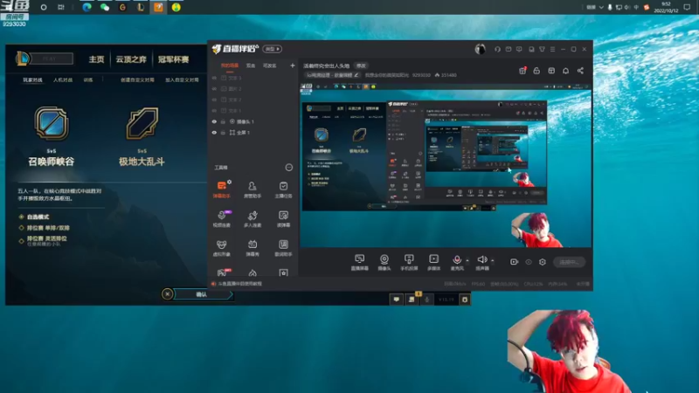
Task: Select 召唤师峡谷 game mode in League client
Action: pyautogui.click(x=52, y=136)
